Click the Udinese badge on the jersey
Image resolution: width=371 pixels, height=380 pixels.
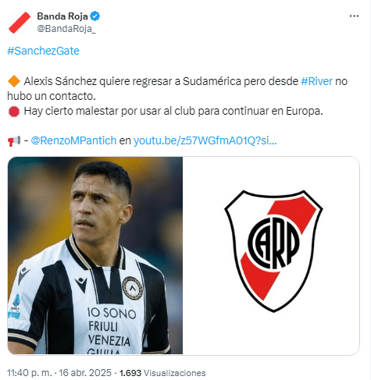point(132,289)
